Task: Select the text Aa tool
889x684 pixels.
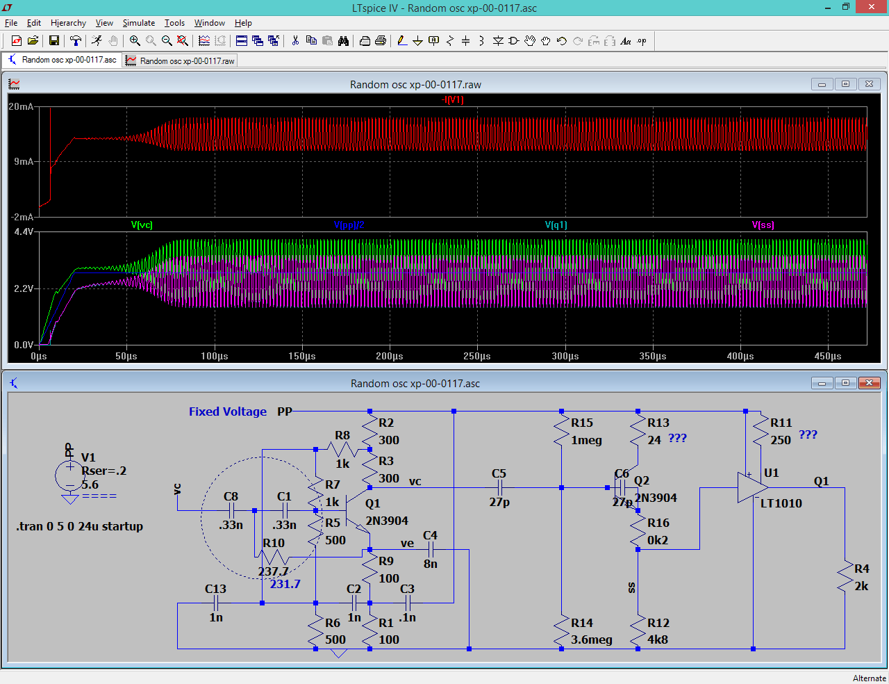Action: coord(625,41)
